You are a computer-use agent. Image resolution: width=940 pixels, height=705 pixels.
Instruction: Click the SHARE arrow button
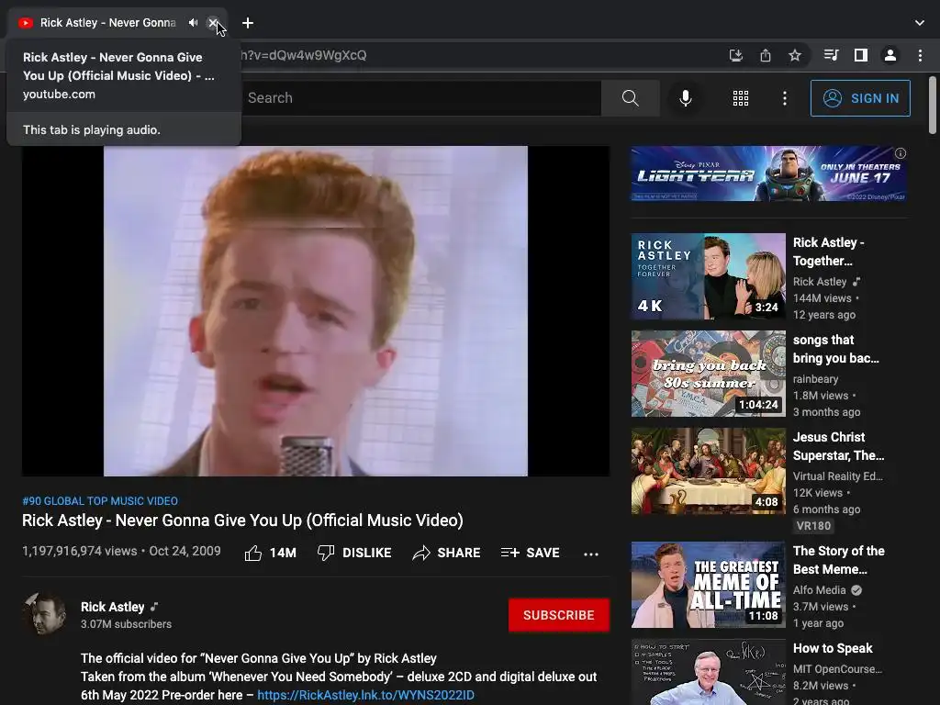[x=447, y=553]
